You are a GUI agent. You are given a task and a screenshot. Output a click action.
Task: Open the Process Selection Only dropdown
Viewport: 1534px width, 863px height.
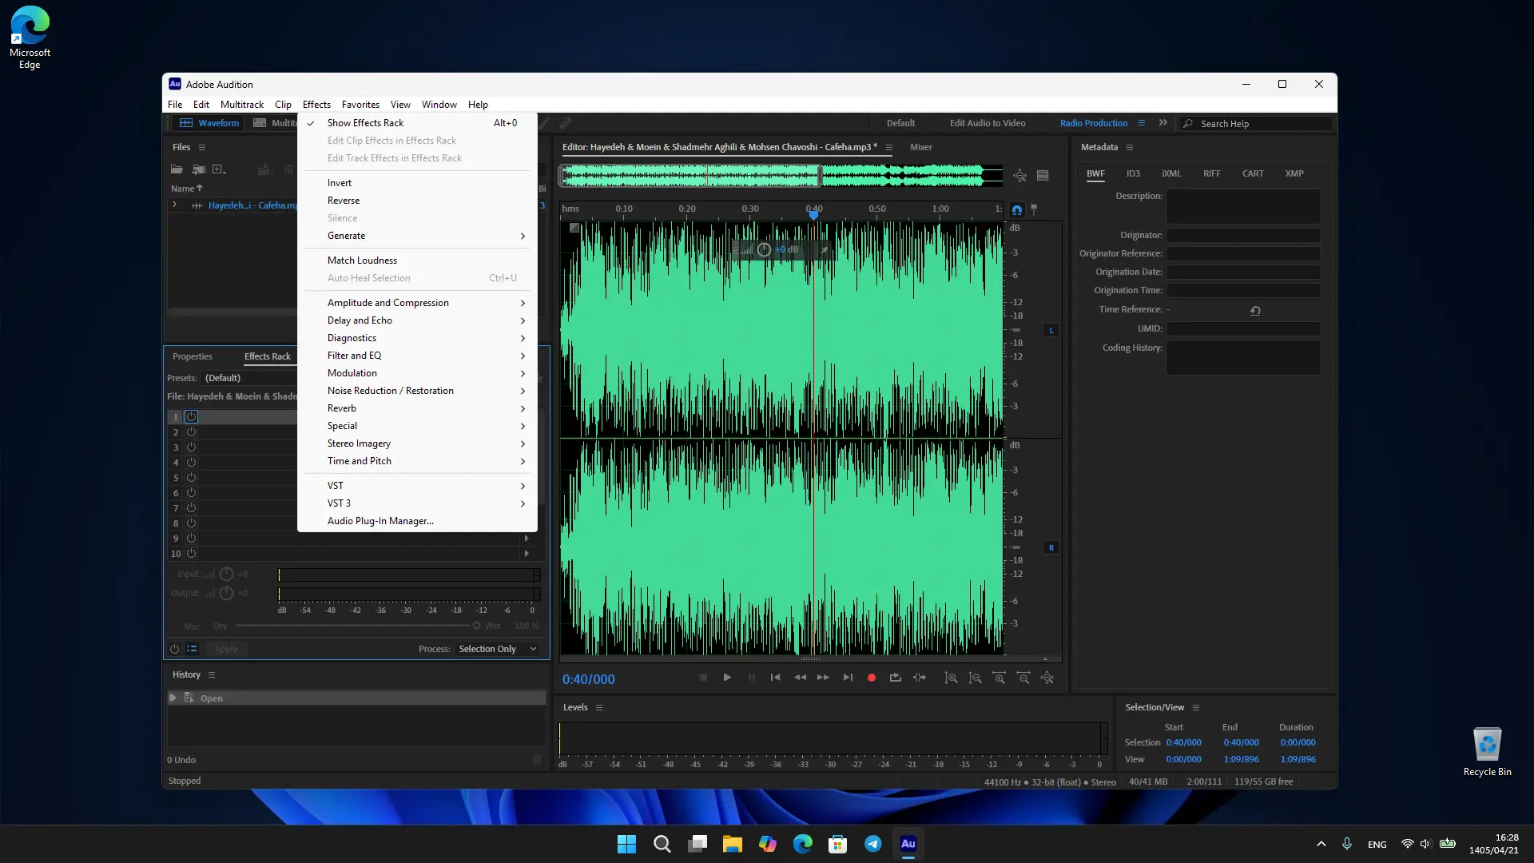[x=497, y=649]
